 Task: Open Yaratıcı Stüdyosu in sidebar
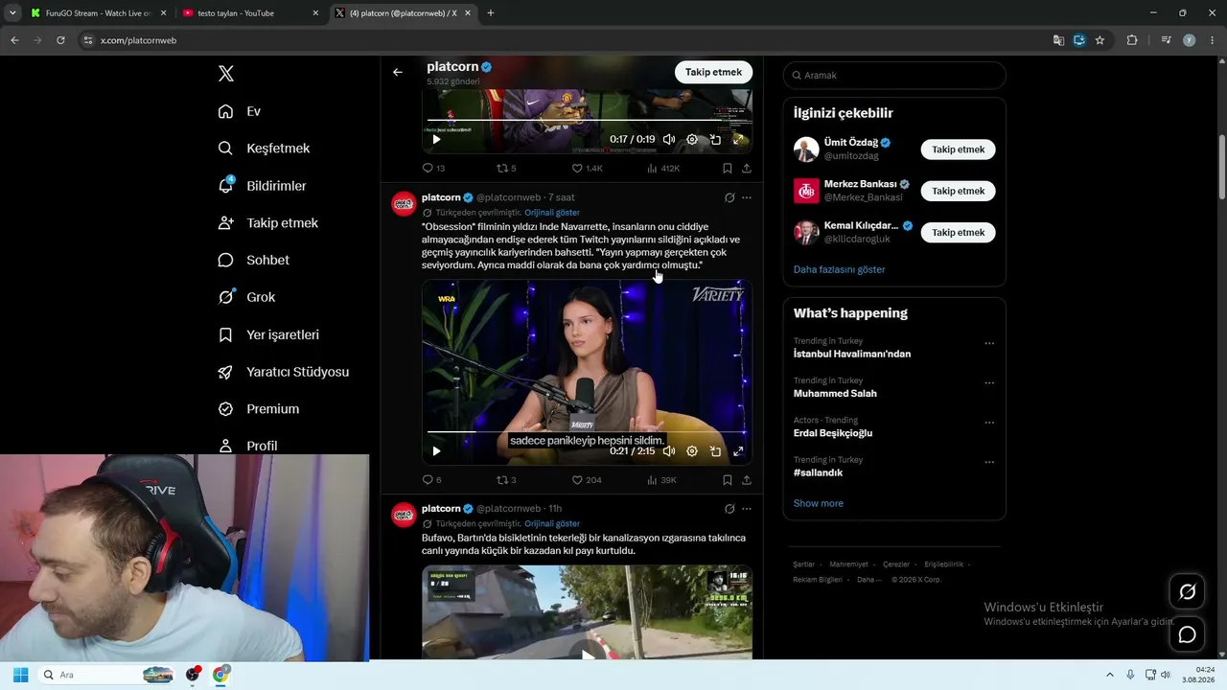coord(283,372)
